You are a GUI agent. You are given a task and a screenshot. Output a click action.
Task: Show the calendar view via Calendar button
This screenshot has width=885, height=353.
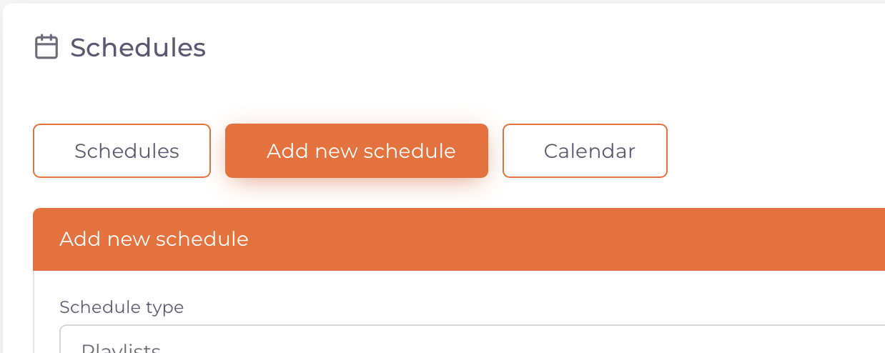pyautogui.click(x=585, y=151)
